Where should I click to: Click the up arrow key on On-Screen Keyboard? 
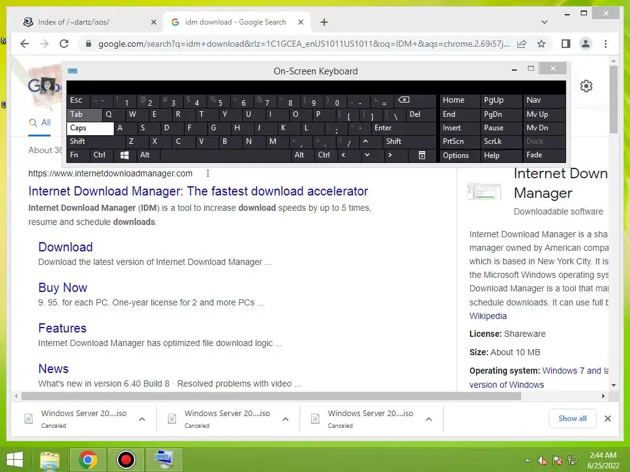click(x=365, y=141)
